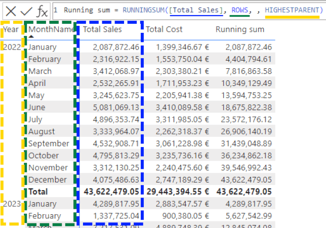Select the Running sum value 18,675,822.38

[247, 107]
